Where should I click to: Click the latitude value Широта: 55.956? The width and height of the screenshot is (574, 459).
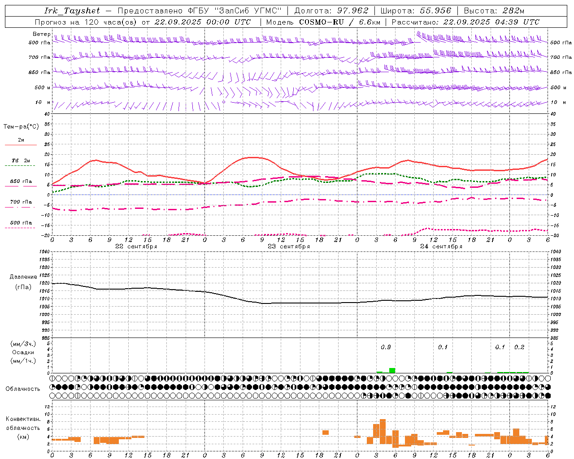(x=416, y=11)
